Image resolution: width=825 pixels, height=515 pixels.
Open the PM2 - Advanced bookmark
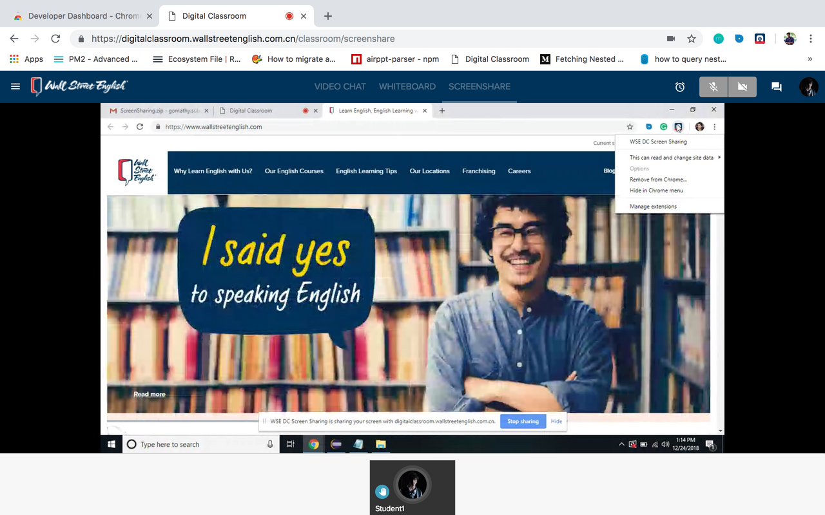pyautogui.click(x=95, y=59)
